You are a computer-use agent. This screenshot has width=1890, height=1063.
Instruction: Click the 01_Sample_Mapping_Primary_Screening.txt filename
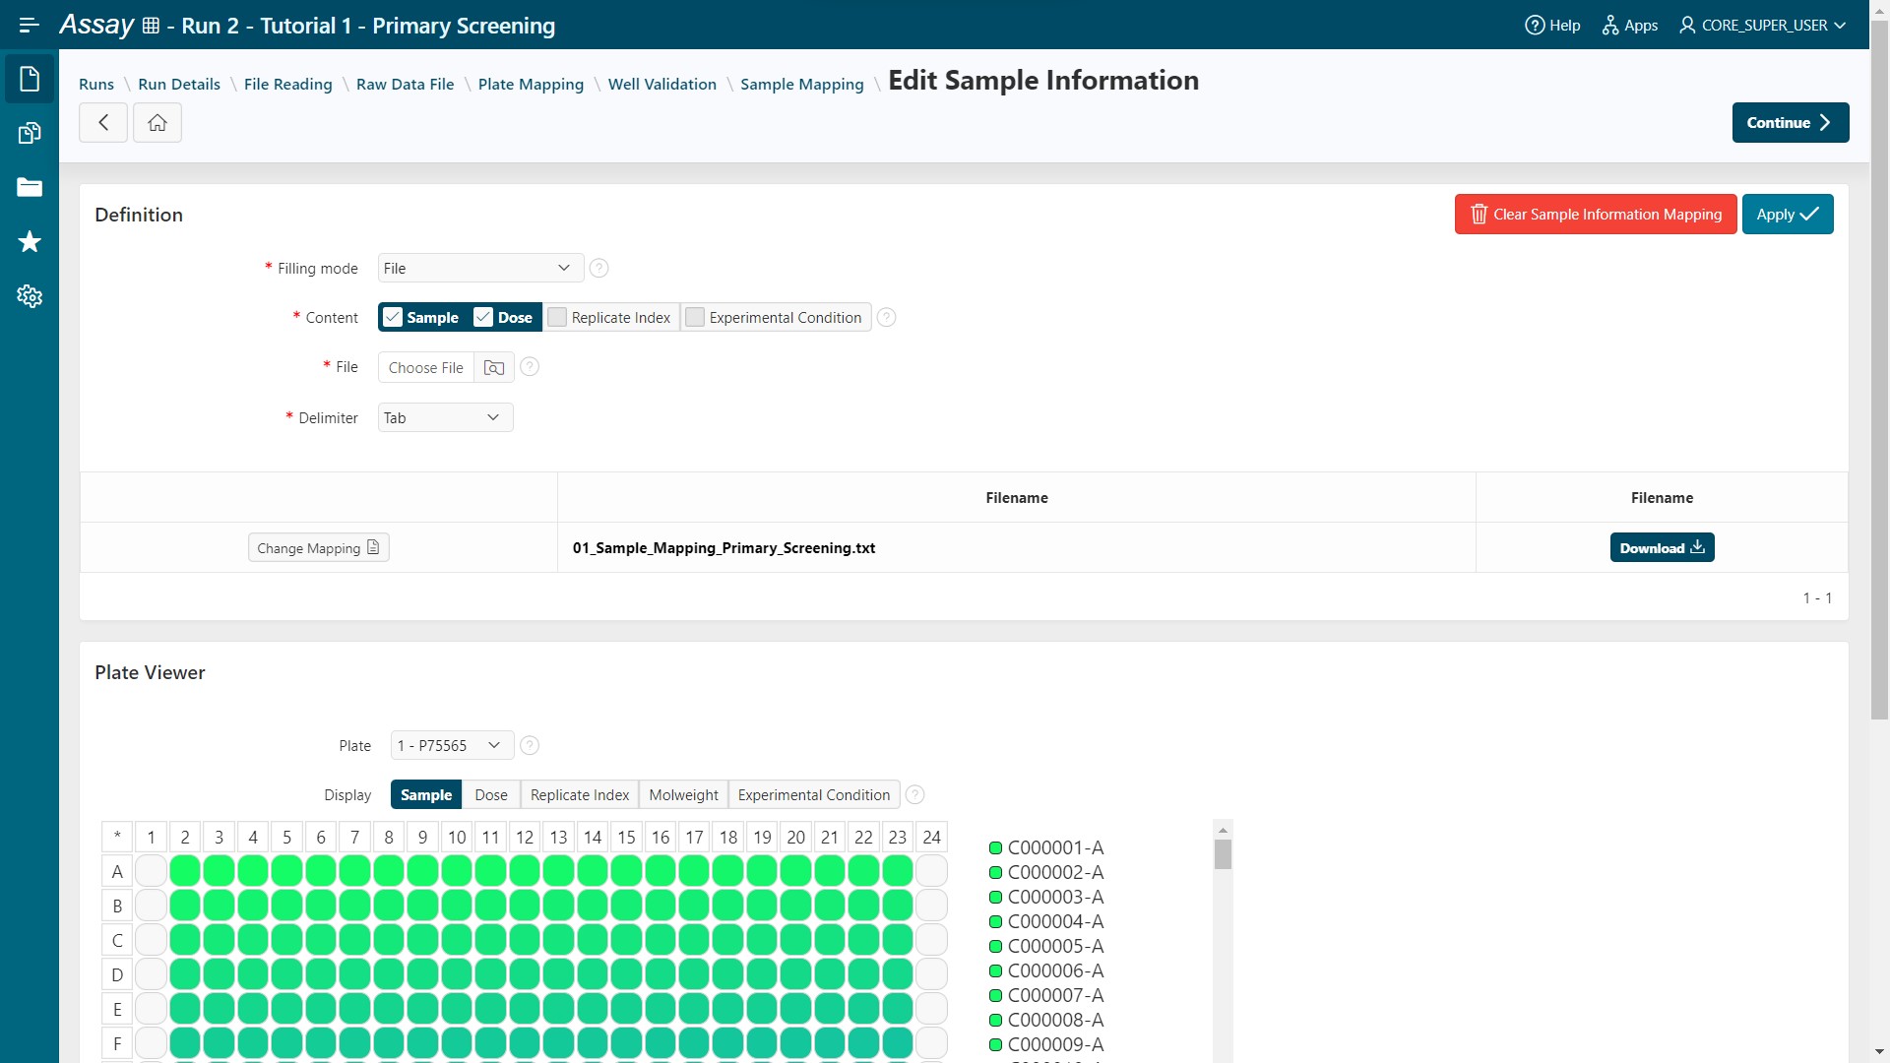tap(724, 548)
